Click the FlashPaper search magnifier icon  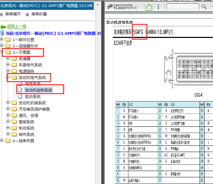[204, 6]
